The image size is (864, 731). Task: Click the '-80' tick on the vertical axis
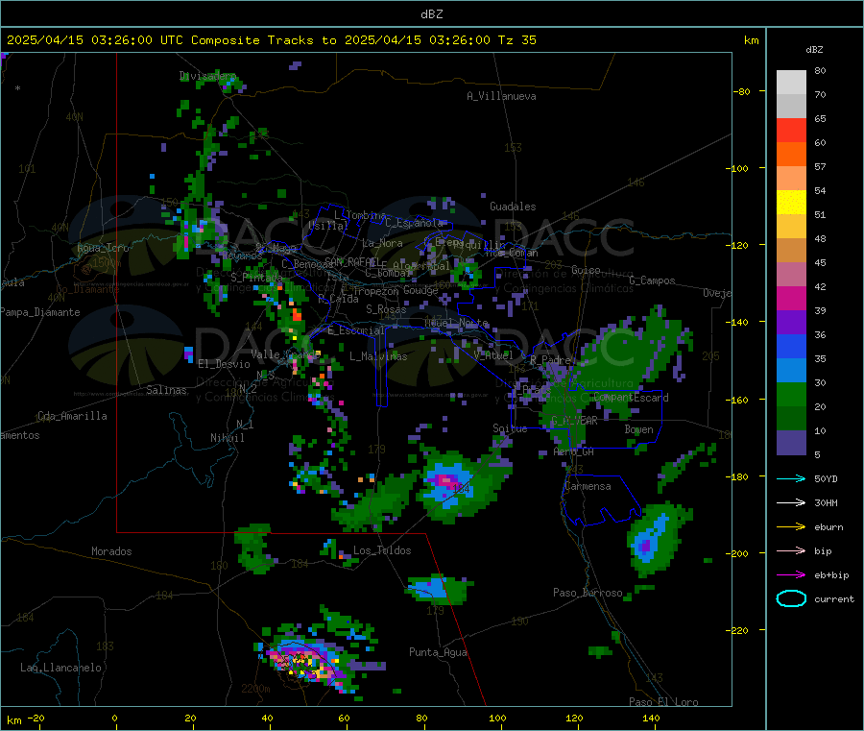click(742, 91)
